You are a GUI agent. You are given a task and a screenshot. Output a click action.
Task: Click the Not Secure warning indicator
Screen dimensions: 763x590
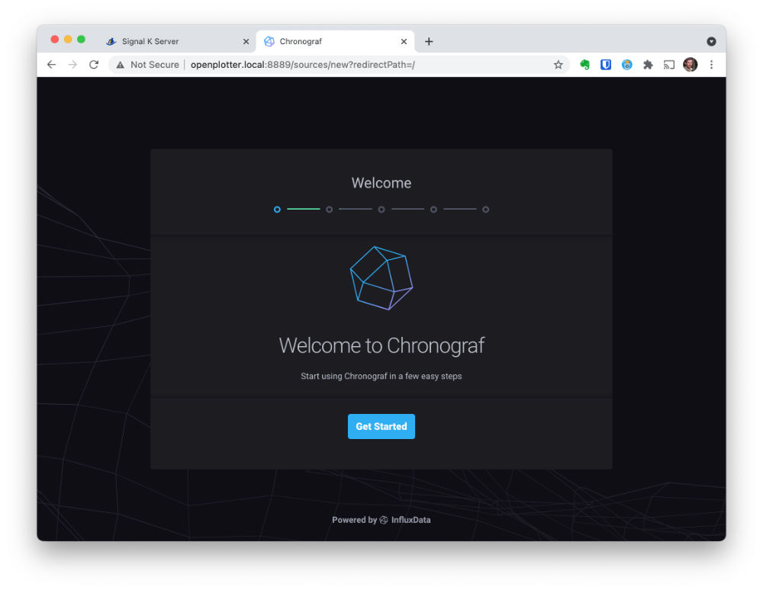point(147,65)
